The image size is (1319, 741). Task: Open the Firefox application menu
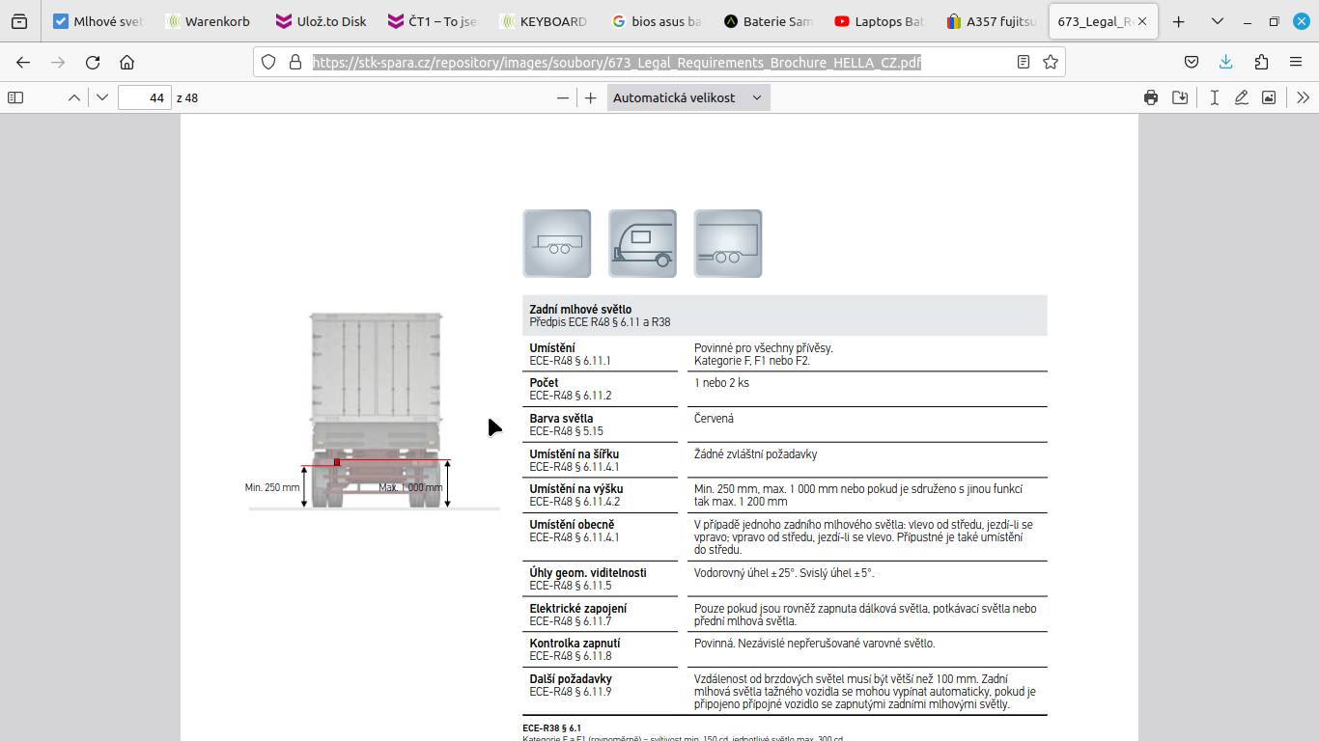1296,62
